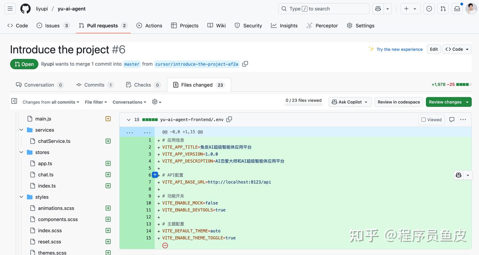The height and width of the screenshot is (255, 479).
Task: Open Review in codespace
Action: (399, 102)
